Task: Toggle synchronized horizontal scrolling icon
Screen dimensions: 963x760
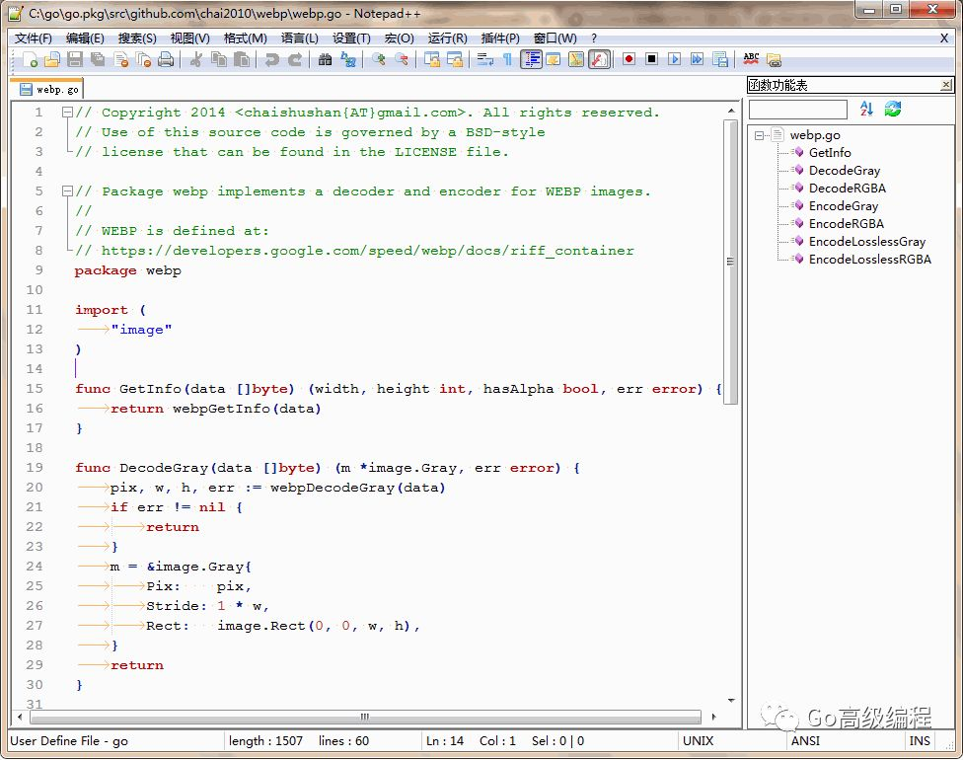Action: (455, 59)
